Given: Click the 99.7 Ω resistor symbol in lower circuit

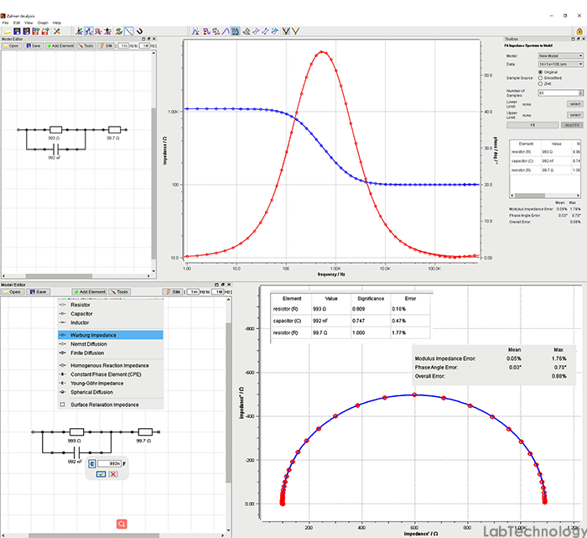Looking at the screenshot, I should pyautogui.click(x=145, y=431).
